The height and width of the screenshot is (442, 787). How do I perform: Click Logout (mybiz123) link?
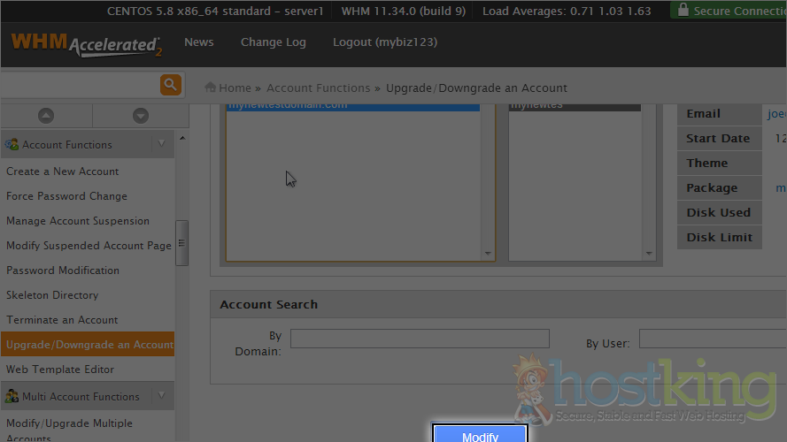tap(384, 42)
